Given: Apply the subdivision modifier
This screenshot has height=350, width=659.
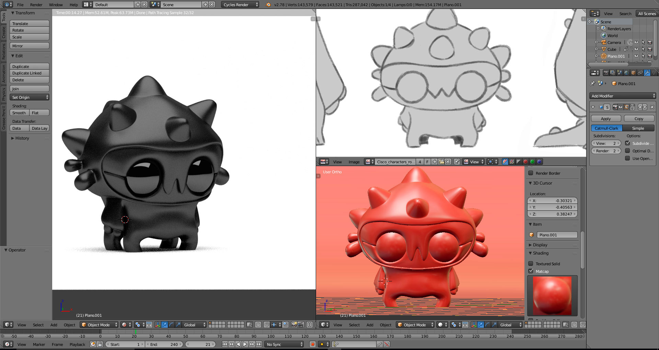Looking at the screenshot, I should click(606, 119).
